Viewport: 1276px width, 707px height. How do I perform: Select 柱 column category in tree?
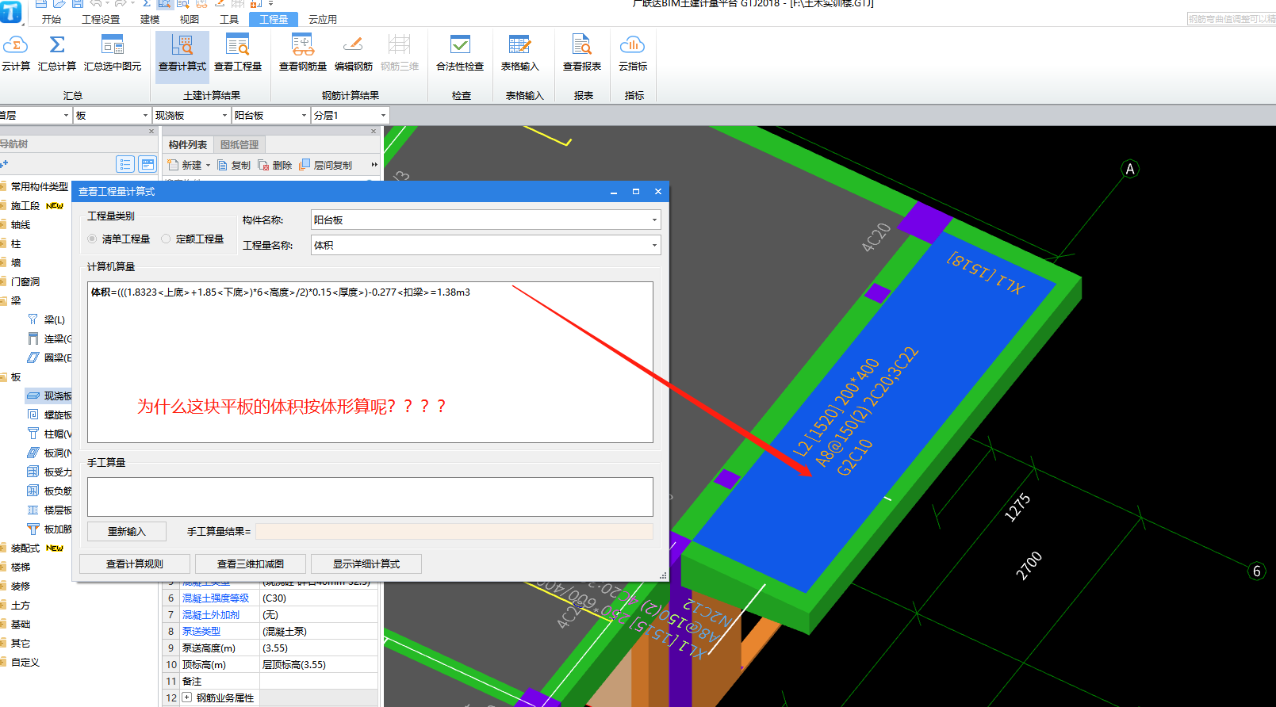16,243
